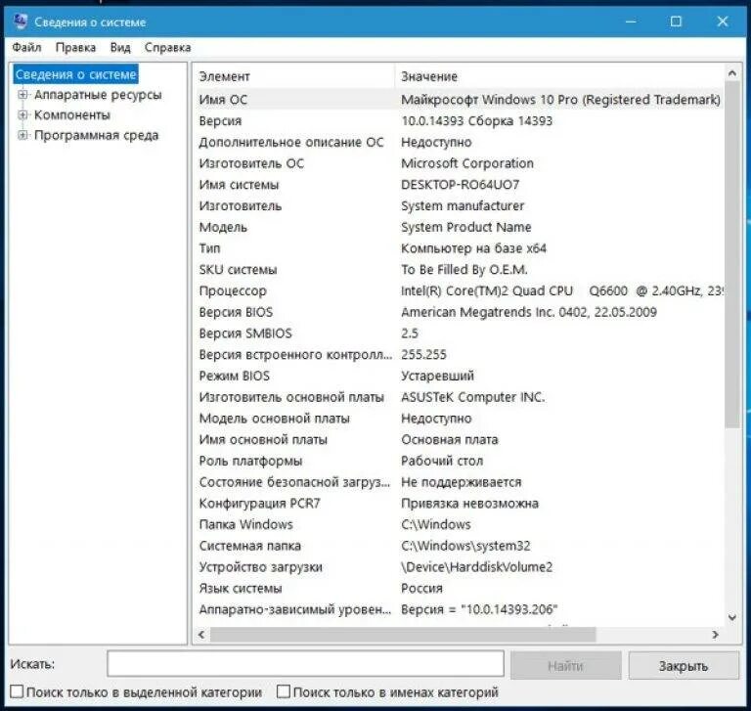Select Программная среда tree item label
The image size is (751, 711).
(96, 136)
